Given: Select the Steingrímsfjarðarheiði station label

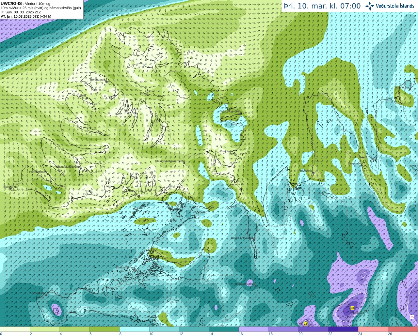Looking at the screenshot, I should (x=170, y=161).
